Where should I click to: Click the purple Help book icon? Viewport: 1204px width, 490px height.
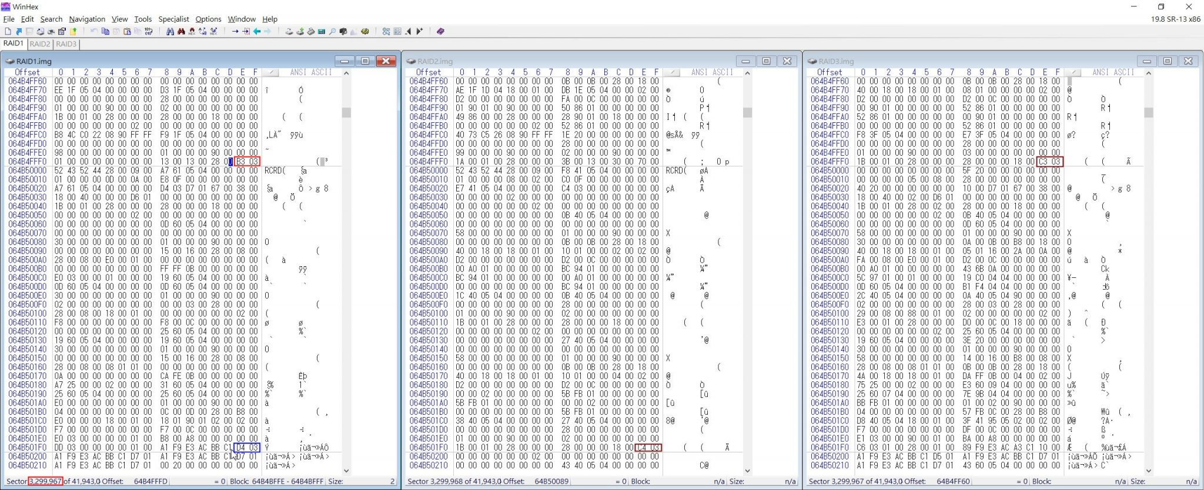440,32
